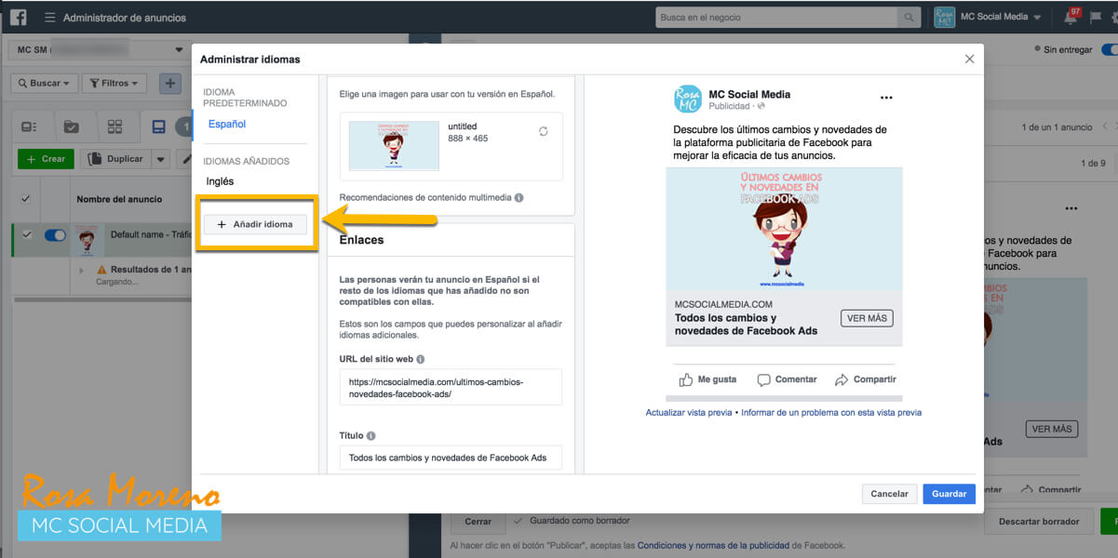
Task: Select the campaigns view icon tab
Action: pyautogui.click(x=29, y=126)
